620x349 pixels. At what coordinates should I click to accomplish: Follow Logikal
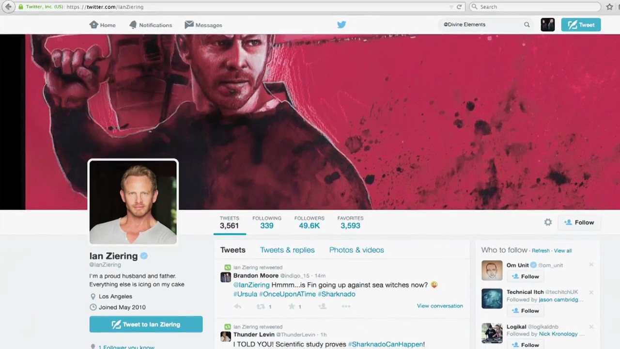click(x=525, y=345)
